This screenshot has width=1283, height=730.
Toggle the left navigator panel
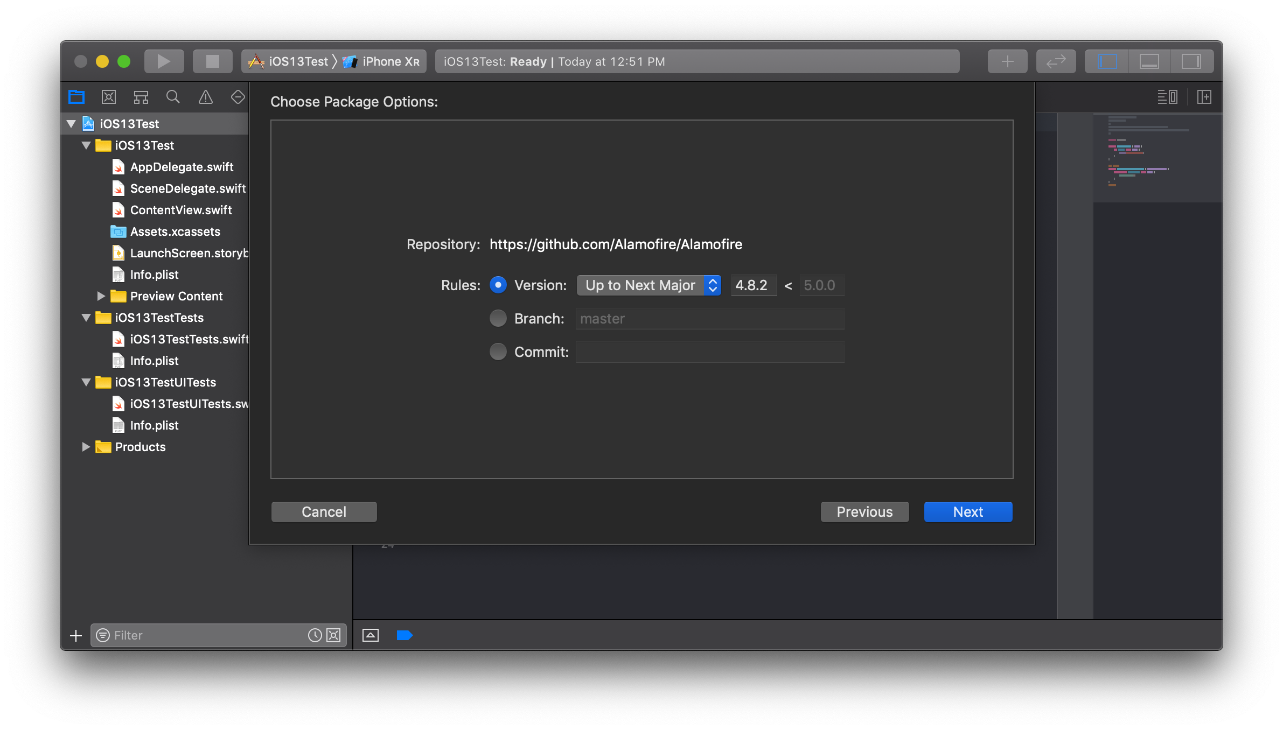(x=1106, y=61)
